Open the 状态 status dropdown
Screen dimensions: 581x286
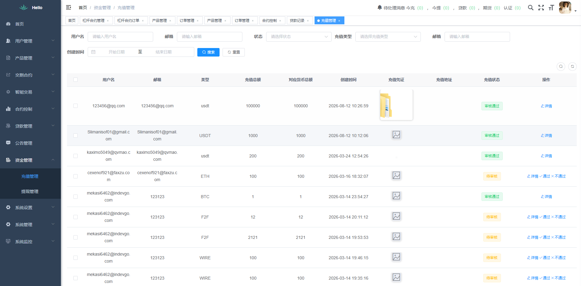tap(299, 37)
